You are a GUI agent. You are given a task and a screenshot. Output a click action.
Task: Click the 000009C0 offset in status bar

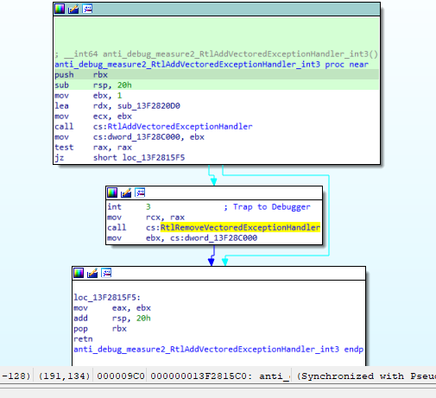coord(121,376)
